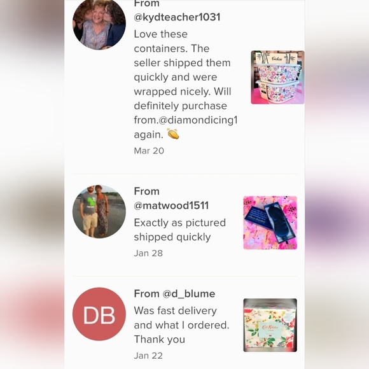Select the Jan 28 review date
Image resolution: width=369 pixels, height=369 pixels.
[x=148, y=253]
